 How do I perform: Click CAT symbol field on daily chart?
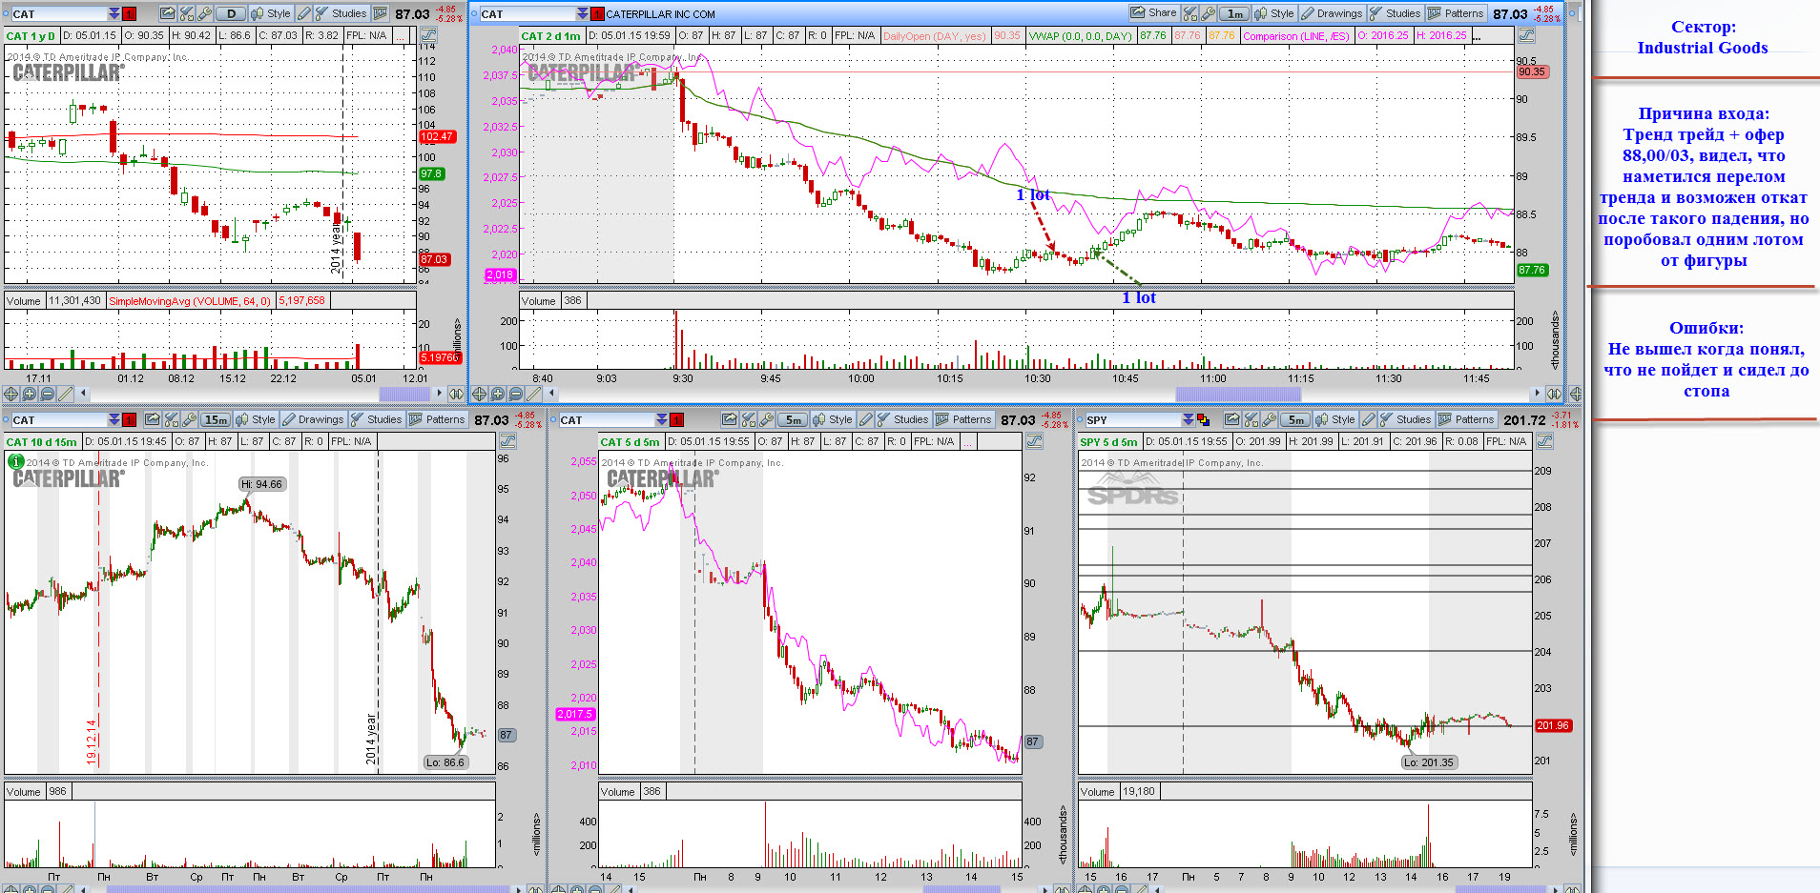(59, 13)
